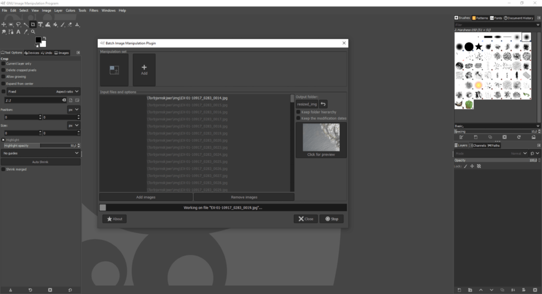
Task: Click the image preview thumbnail
Action: pos(321,137)
